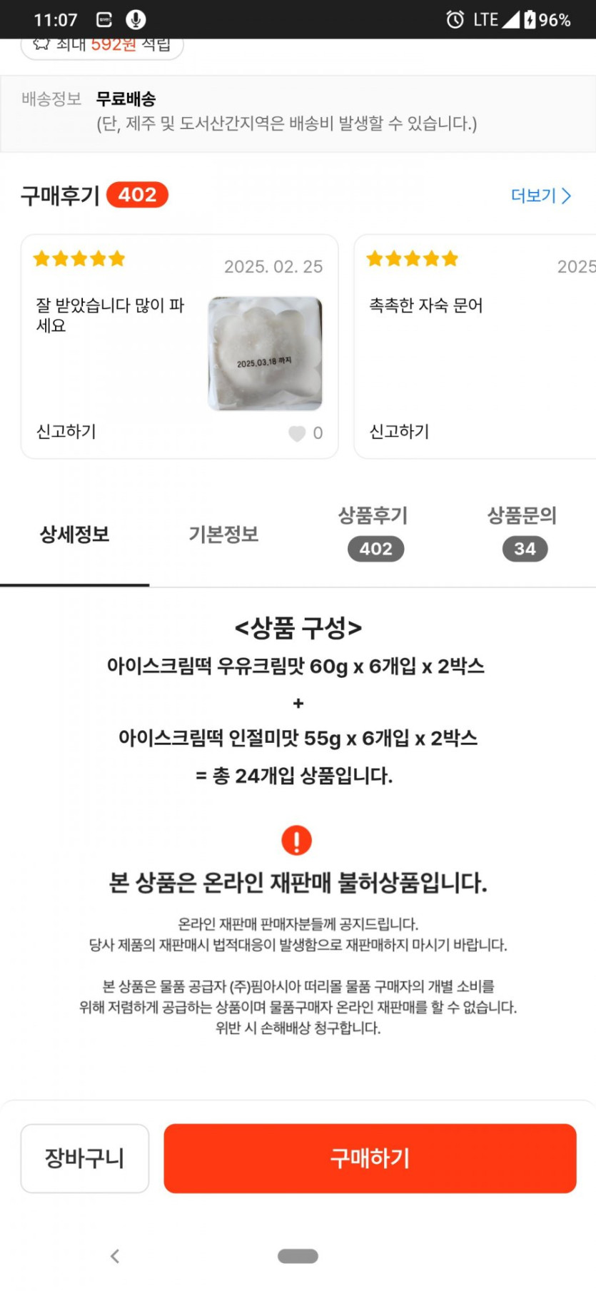The image size is (596, 1291).
Task: Report first review via 신고하기
Action: tap(66, 432)
